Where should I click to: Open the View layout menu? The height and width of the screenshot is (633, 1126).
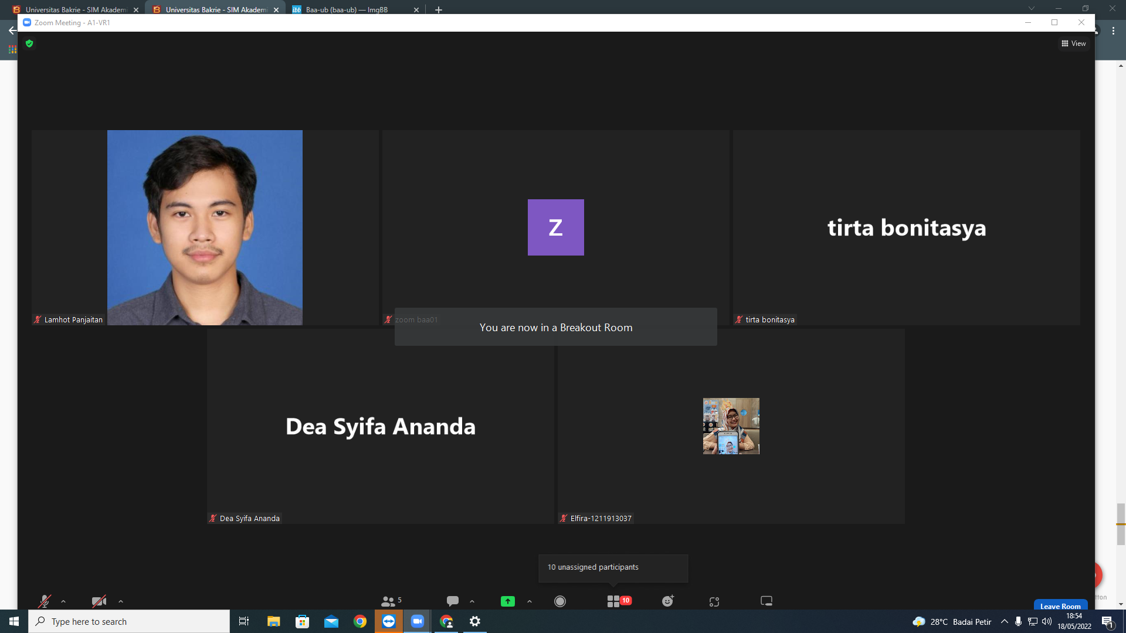[1074, 43]
